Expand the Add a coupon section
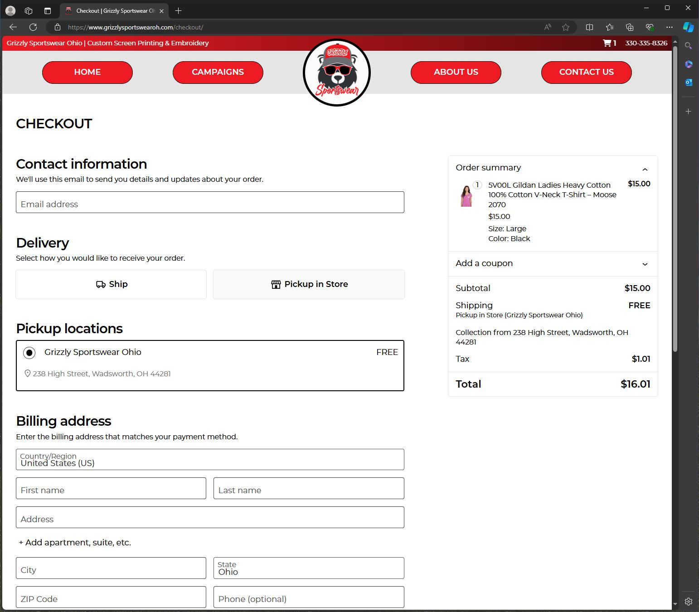 645,264
